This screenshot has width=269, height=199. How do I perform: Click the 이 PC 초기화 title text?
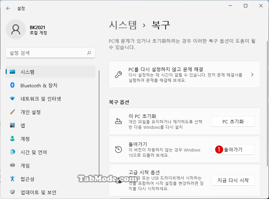[x=142, y=116]
